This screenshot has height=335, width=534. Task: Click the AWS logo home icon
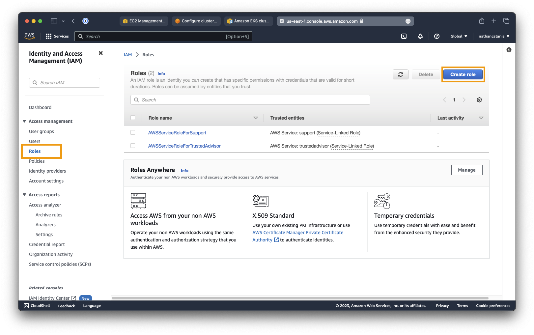pyautogui.click(x=30, y=36)
